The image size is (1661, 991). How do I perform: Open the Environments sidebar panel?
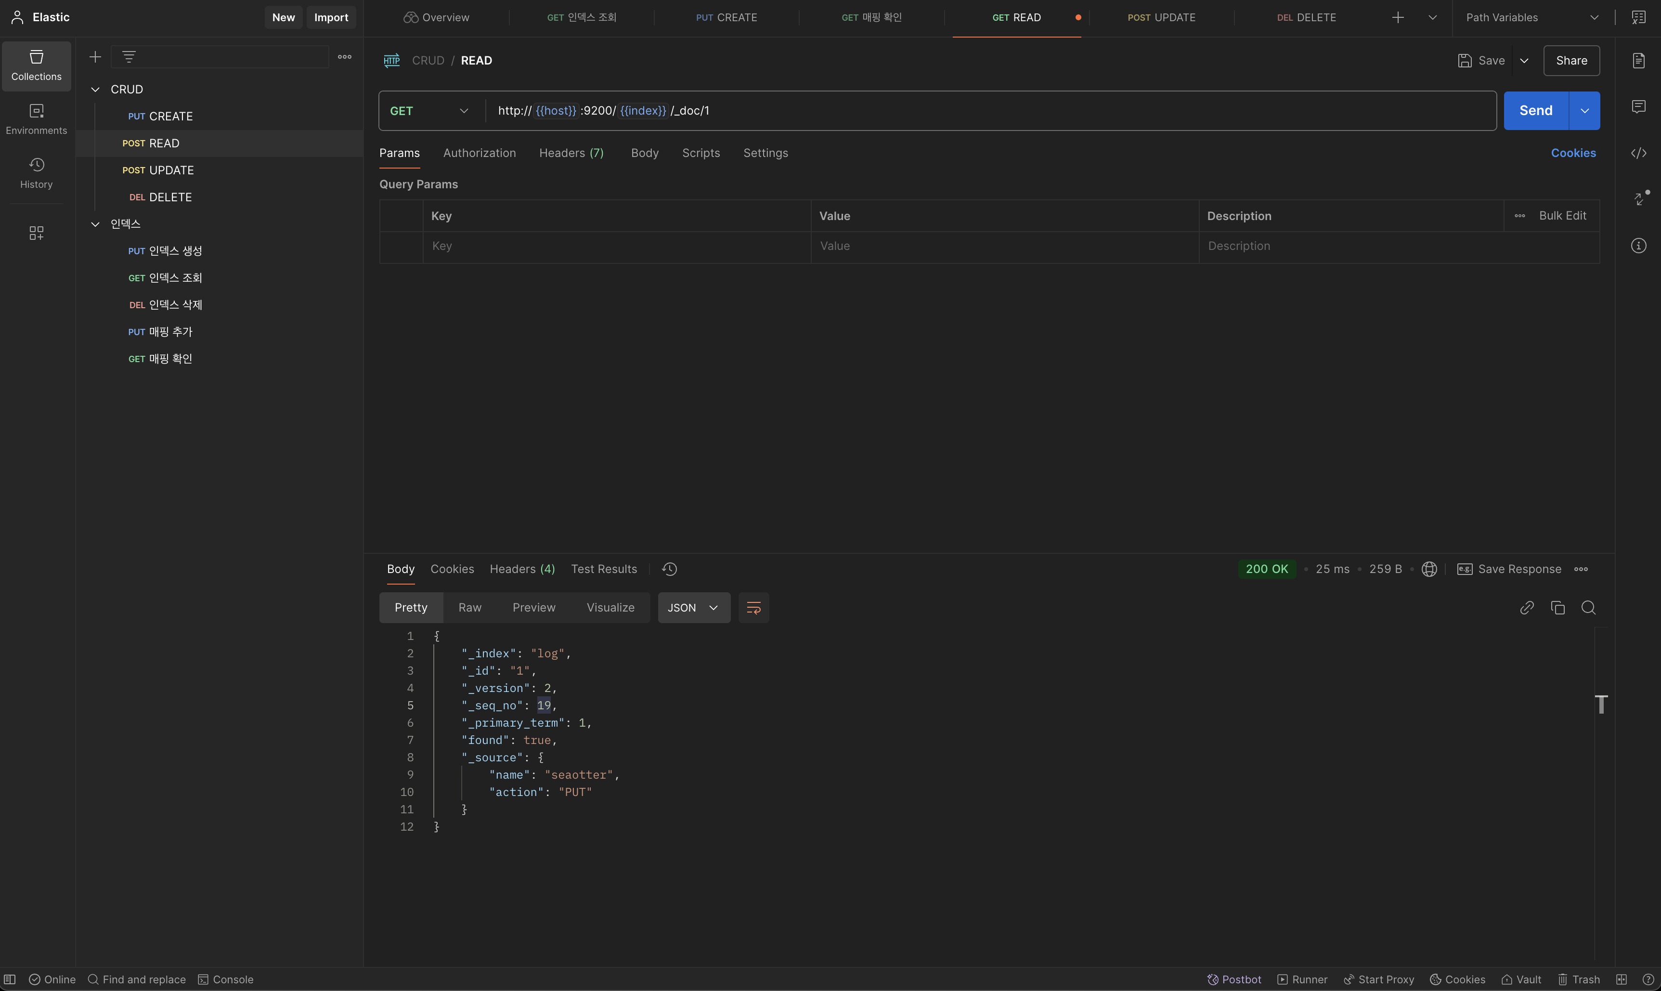click(x=36, y=119)
